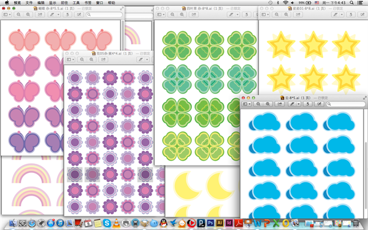
Task: Zoom in on the clover 四叶草 window
Action: point(182,15)
